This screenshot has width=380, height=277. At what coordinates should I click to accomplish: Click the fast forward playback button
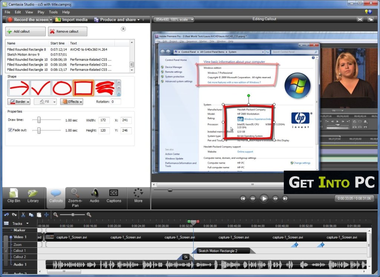click(x=275, y=198)
